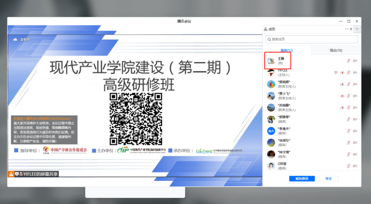This screenshot has height=204, width=371.
Task: Open the hamburger menu beside the members panel
Action: click(x=357, y=29)
